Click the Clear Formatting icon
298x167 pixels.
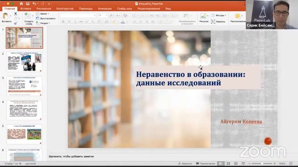pyautogui.click(x=125, y=15)
